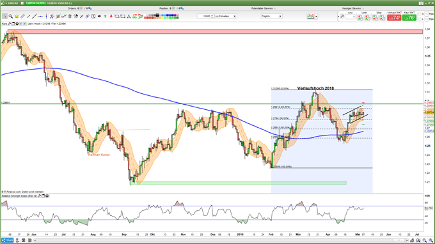435x244 pixels.
Task: Tick the L checkbox beside Pips
Action: point(420,19)
